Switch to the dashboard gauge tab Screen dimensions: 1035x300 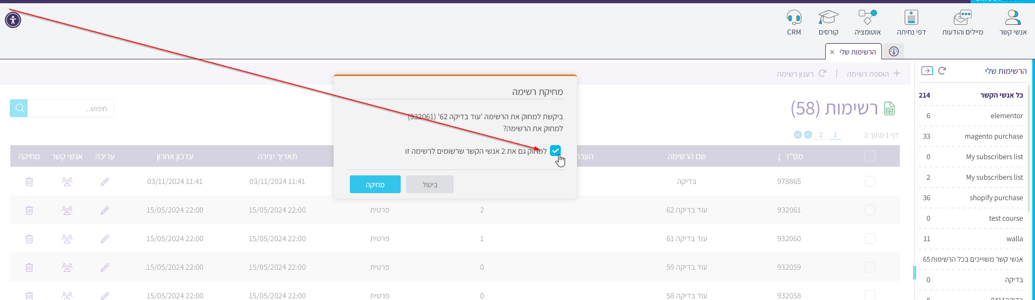tap(893, 52)
